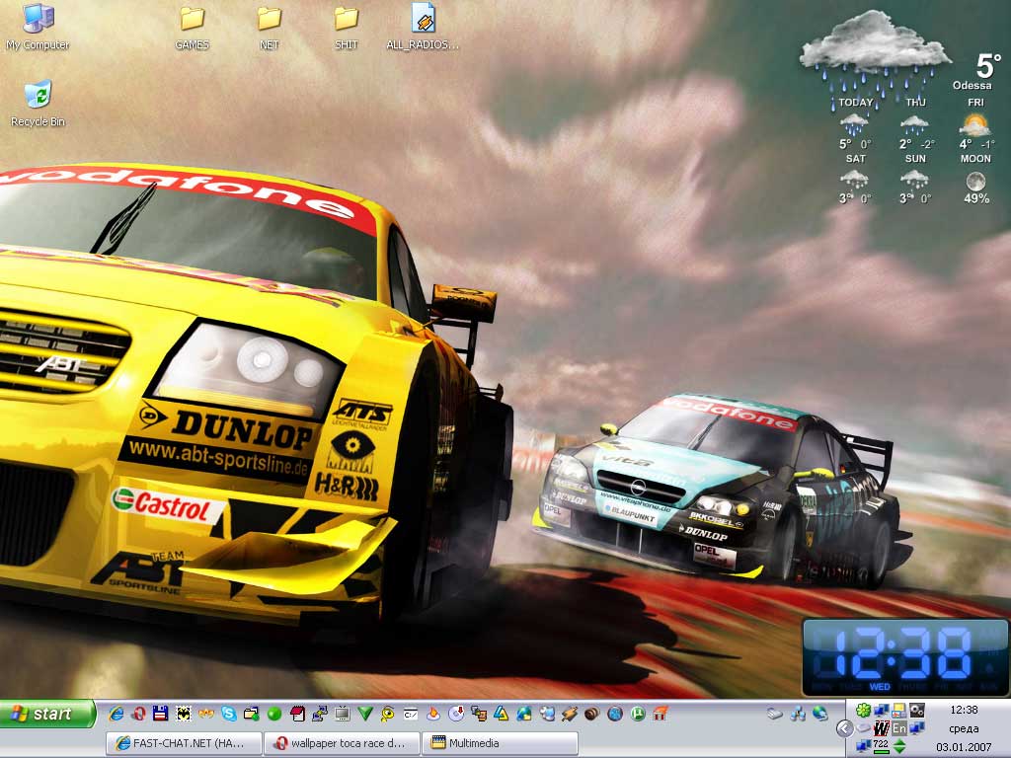Click the Start button
The image size is (1011, 758).
pyautogui.click(x=47, y=714)
